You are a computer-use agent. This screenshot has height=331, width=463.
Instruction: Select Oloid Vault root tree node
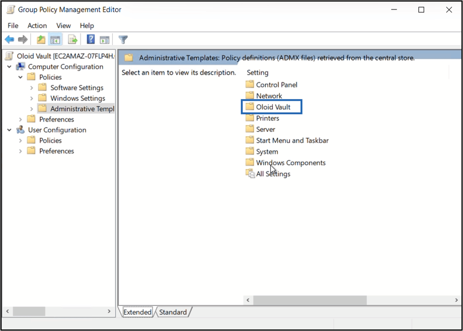tap(65, 56)
